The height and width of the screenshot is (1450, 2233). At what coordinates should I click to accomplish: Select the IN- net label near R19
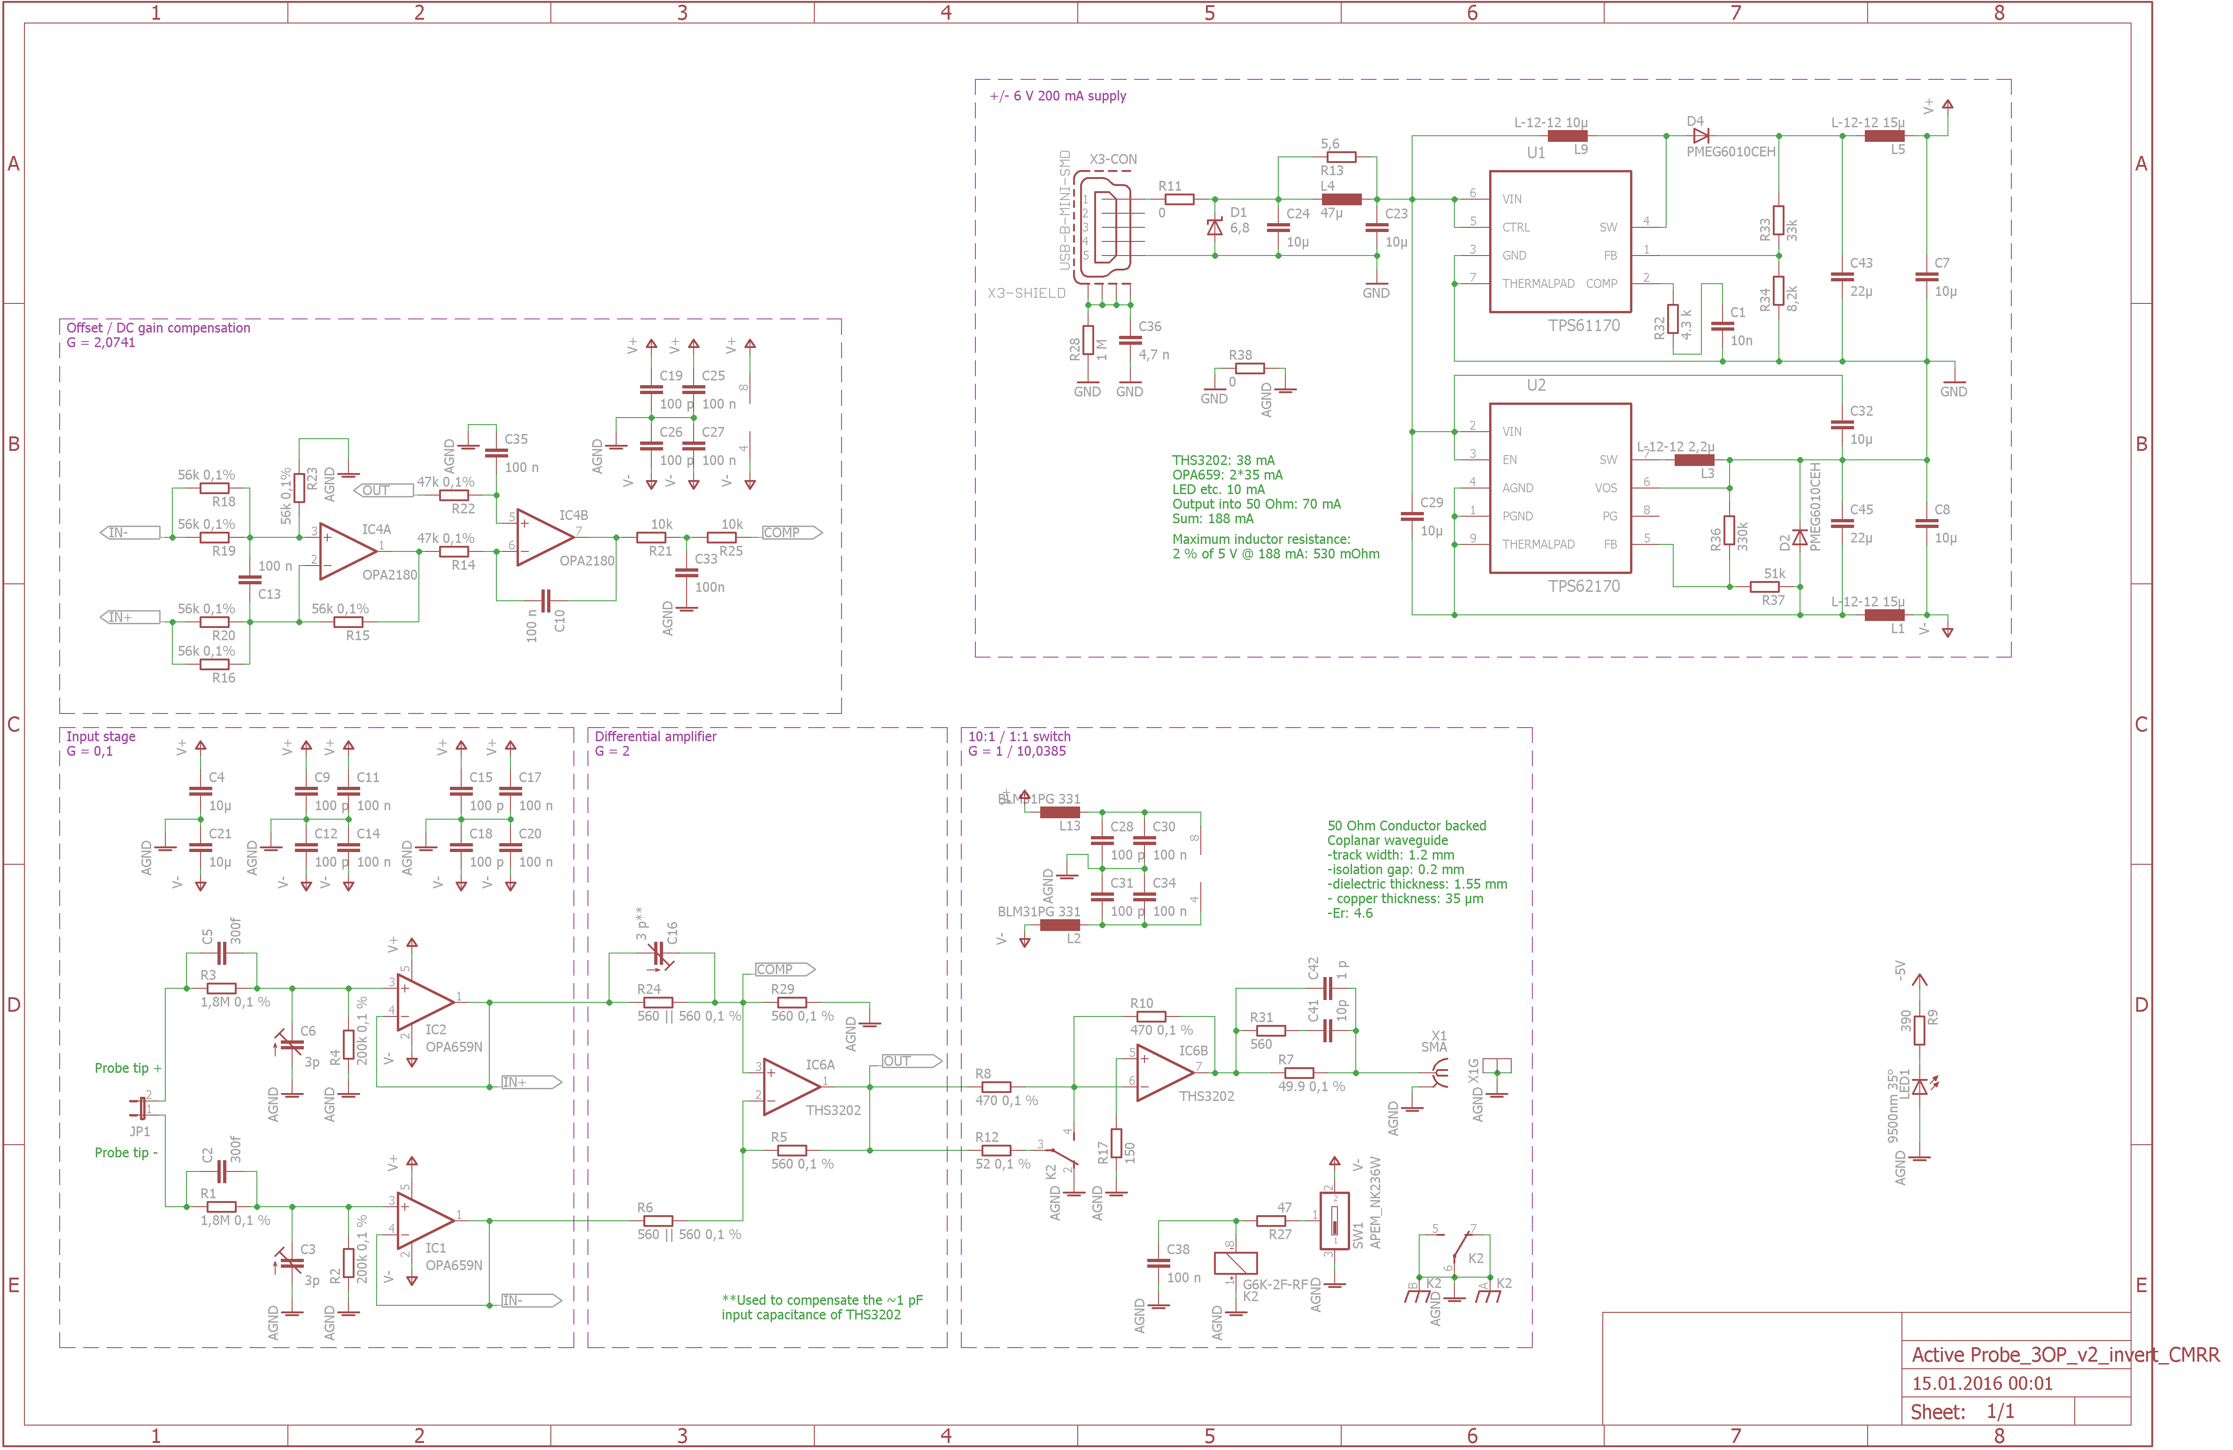pyautogui.click(x=130, y=532)
